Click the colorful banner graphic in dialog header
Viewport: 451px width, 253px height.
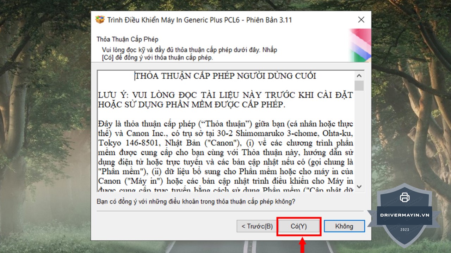(360, 46)
